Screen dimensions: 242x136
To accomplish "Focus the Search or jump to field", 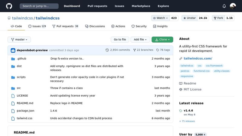I will (39, 6).
